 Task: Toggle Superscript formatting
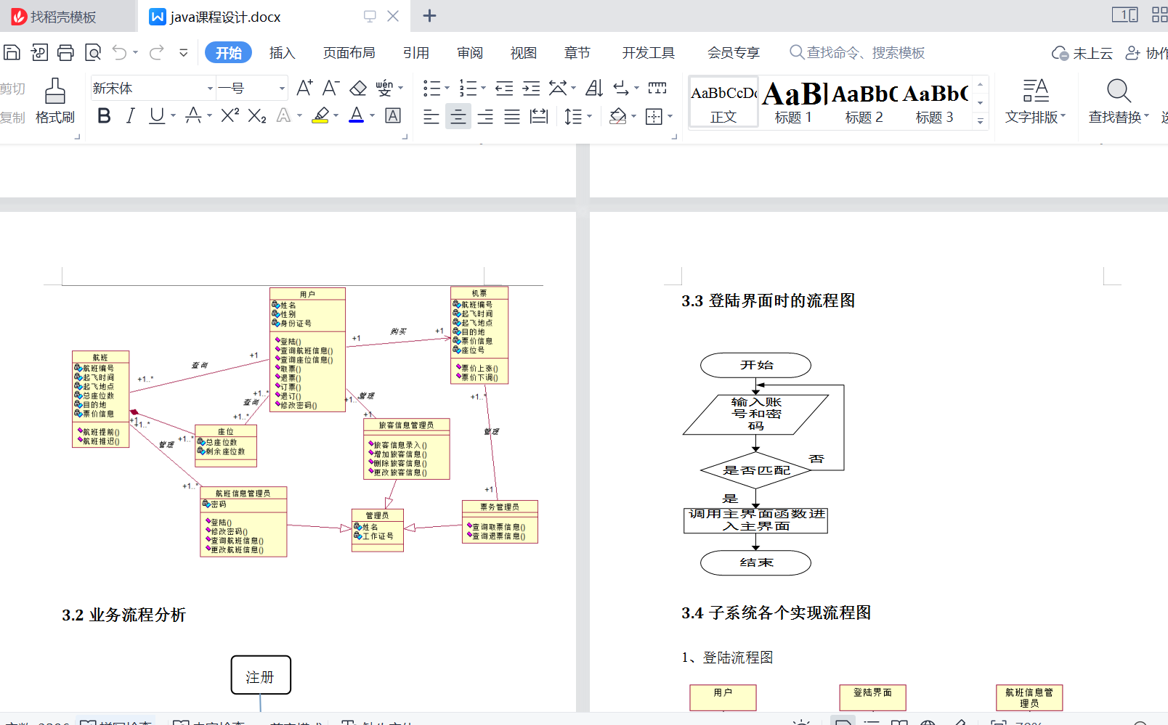[x=230, y=115]
